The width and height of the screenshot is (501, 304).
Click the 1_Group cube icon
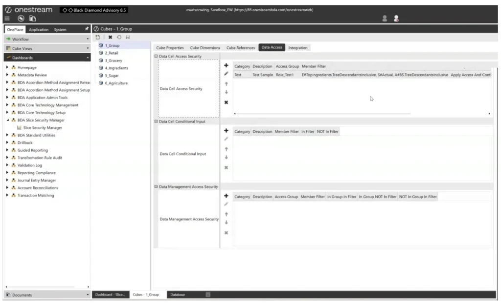point(101,45)
